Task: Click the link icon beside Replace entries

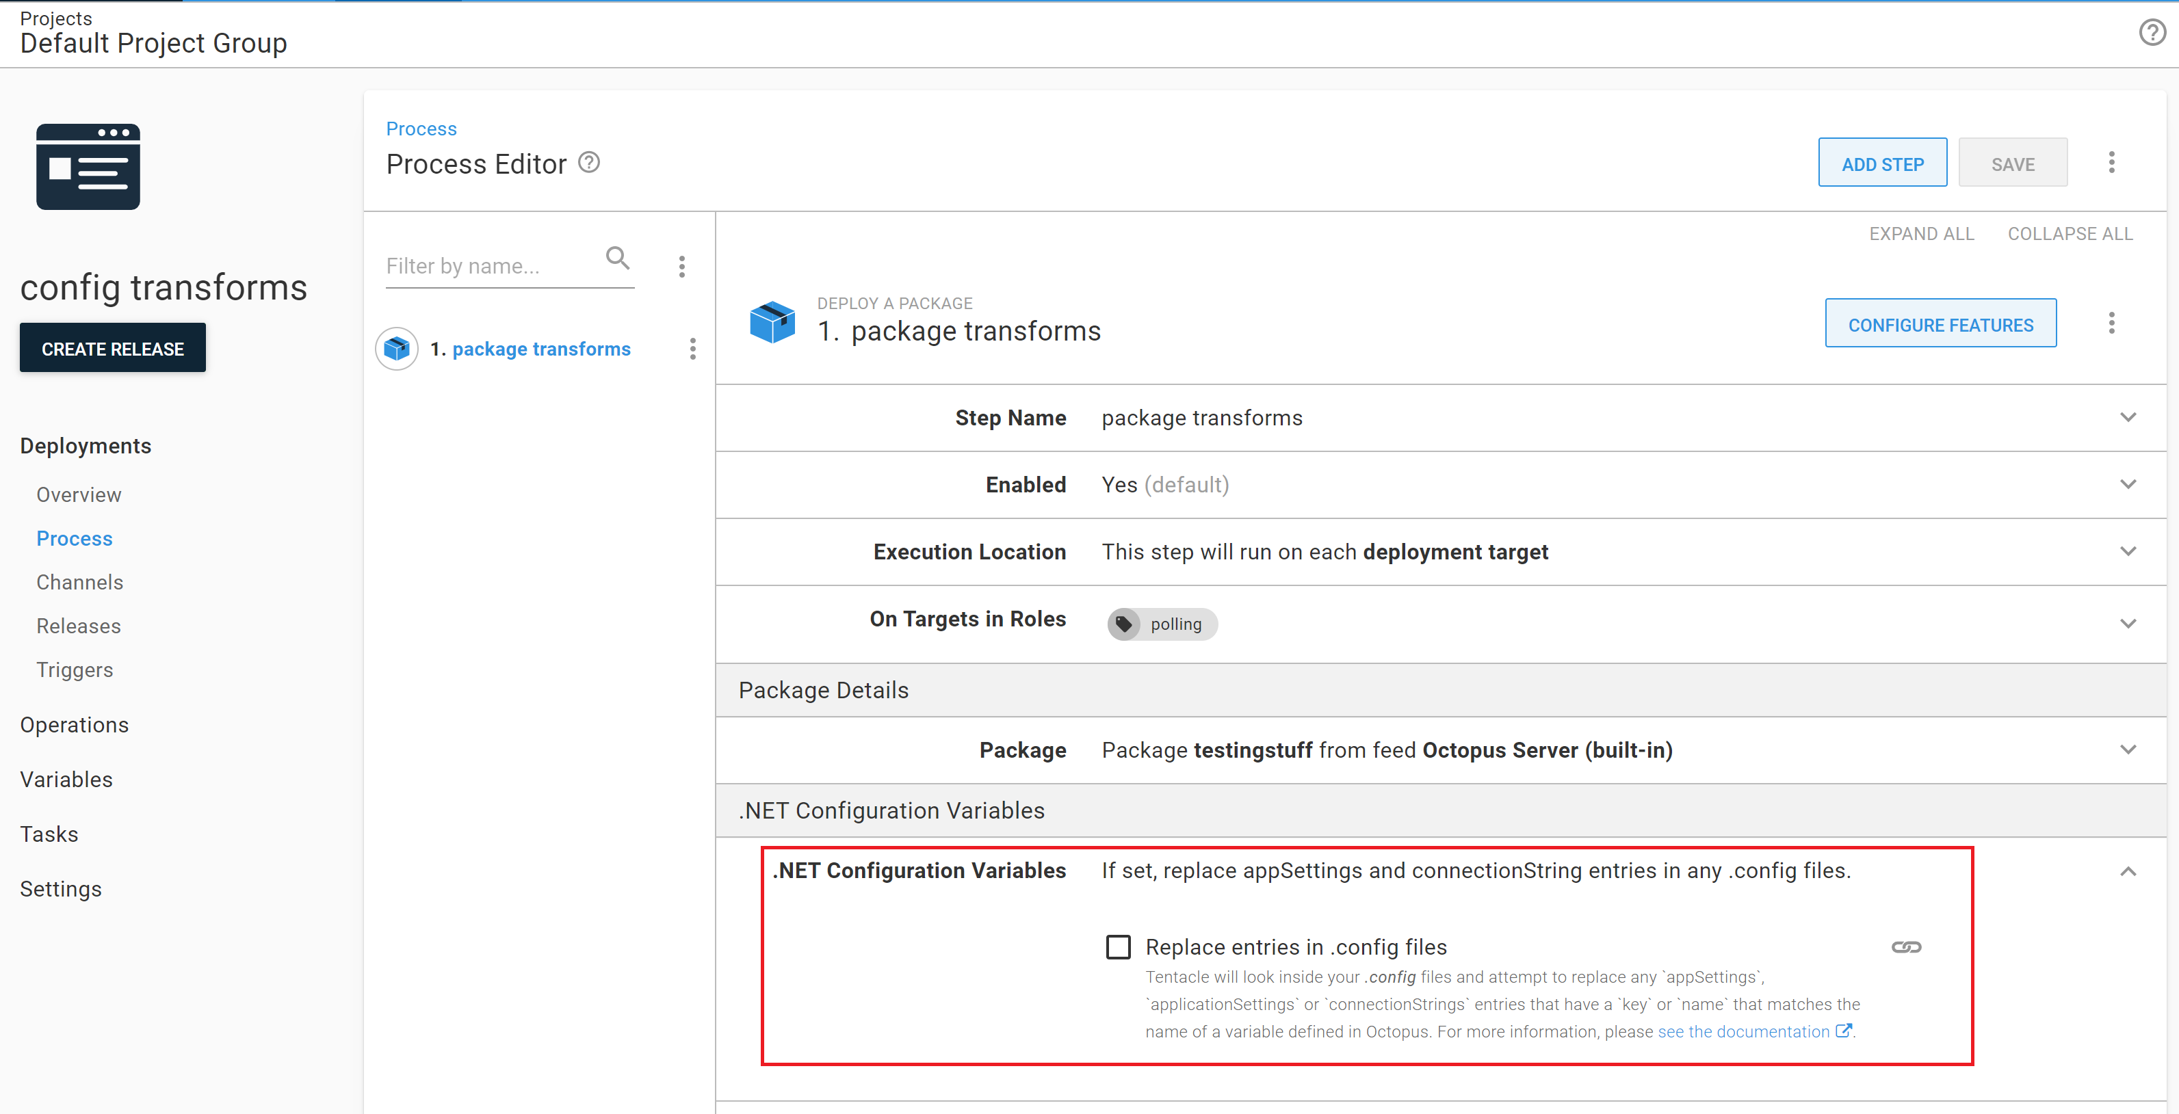Action: [x=1907, y=946]
